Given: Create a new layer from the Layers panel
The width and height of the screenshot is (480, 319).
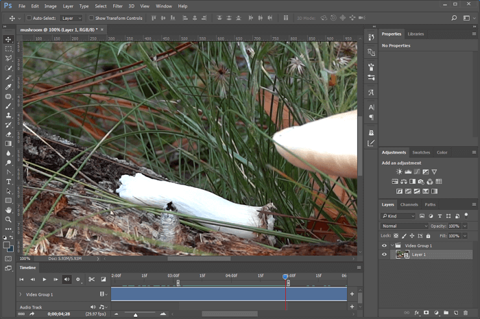Looking at the screenshot, I should pos(455,313).
